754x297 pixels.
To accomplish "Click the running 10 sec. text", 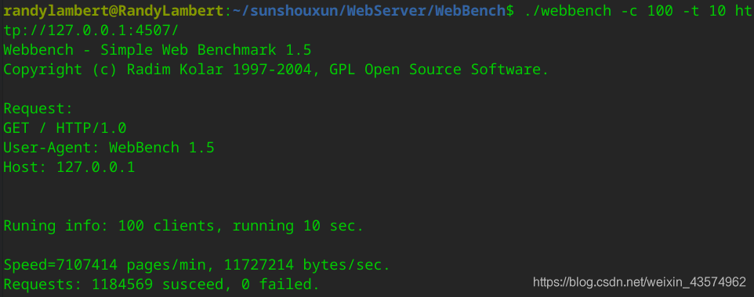I will pyautogui.click(x=299, y=226).
